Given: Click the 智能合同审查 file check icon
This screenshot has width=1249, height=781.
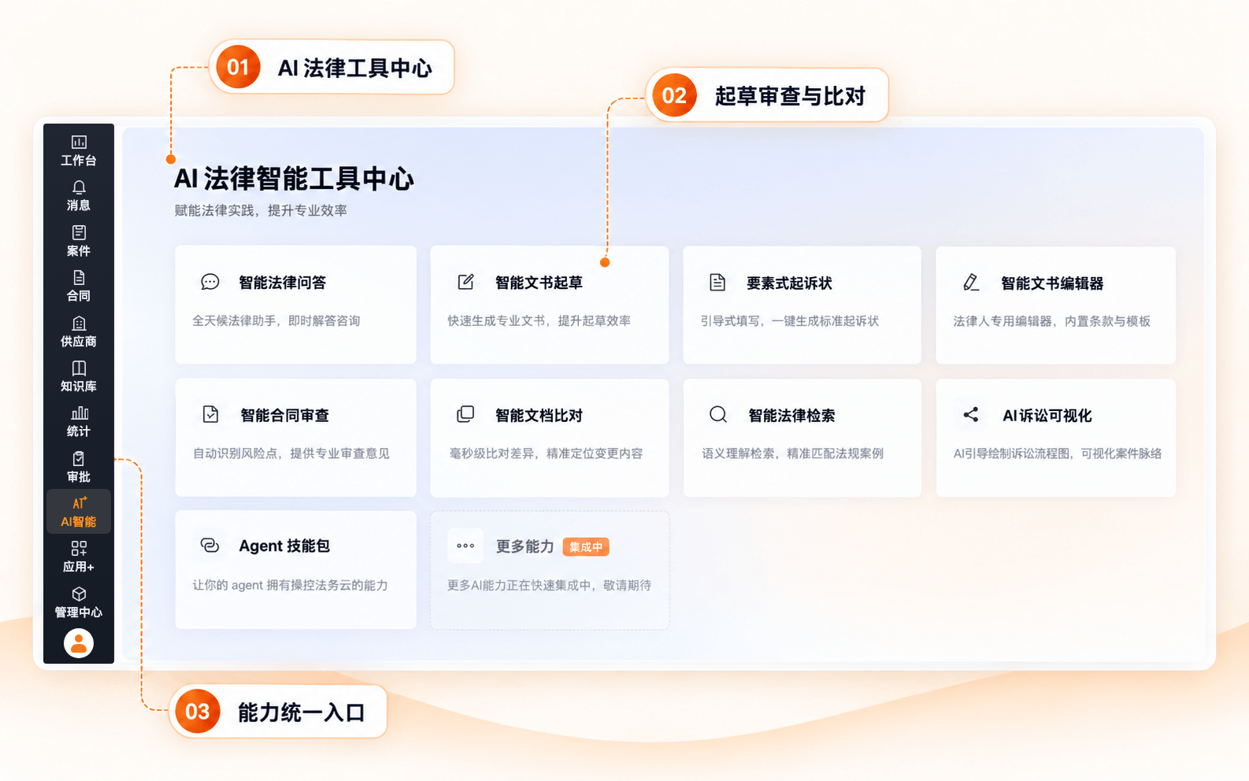Looking at the screenshot, I should pos(210,414).
